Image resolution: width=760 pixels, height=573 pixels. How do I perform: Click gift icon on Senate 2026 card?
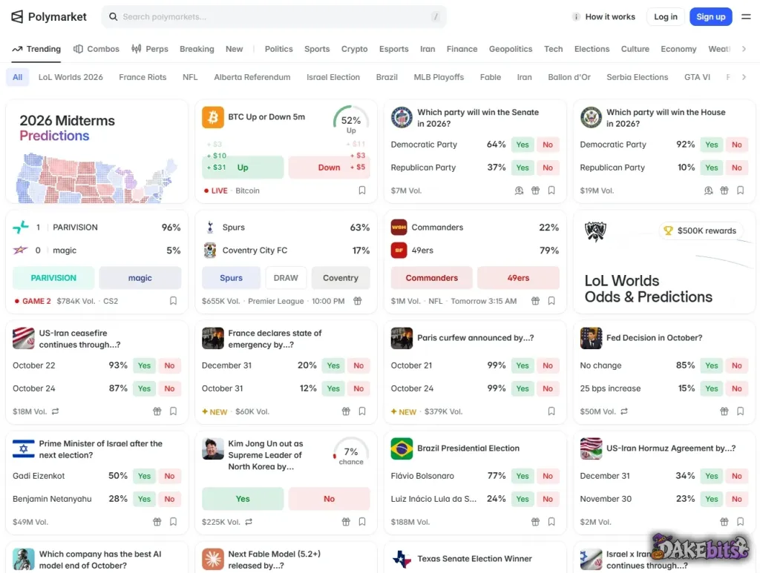(535, 191)
